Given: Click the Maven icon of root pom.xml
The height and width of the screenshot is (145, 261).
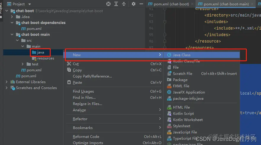Looking at the screenshot, I should (x=18, y=76).
